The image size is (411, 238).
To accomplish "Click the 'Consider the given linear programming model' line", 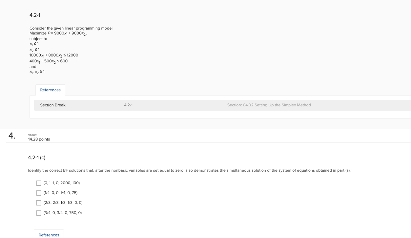I will [x=72, y=28].
